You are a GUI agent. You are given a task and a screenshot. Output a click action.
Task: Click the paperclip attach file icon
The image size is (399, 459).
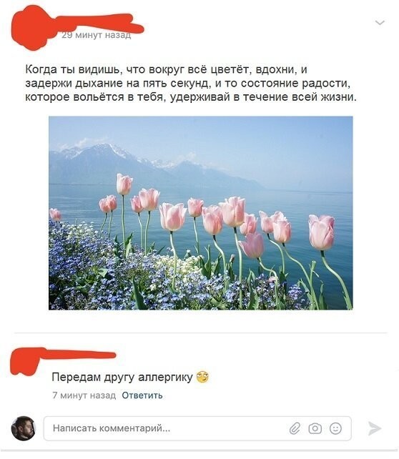click(x=295, y=428)
